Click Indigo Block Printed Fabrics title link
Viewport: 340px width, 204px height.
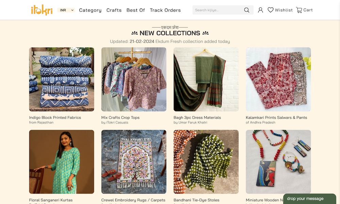[55, 118]
